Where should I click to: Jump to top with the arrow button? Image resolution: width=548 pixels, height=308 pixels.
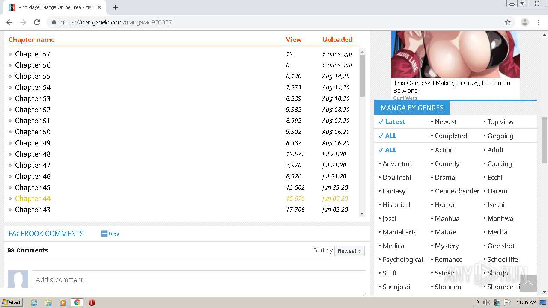[528, 283]
